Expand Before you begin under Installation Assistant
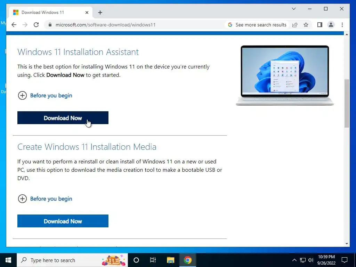 click(x=45, y=96)
